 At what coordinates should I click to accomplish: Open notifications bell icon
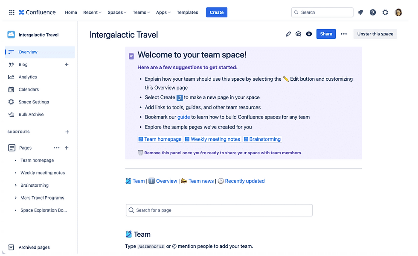point(360,12)
